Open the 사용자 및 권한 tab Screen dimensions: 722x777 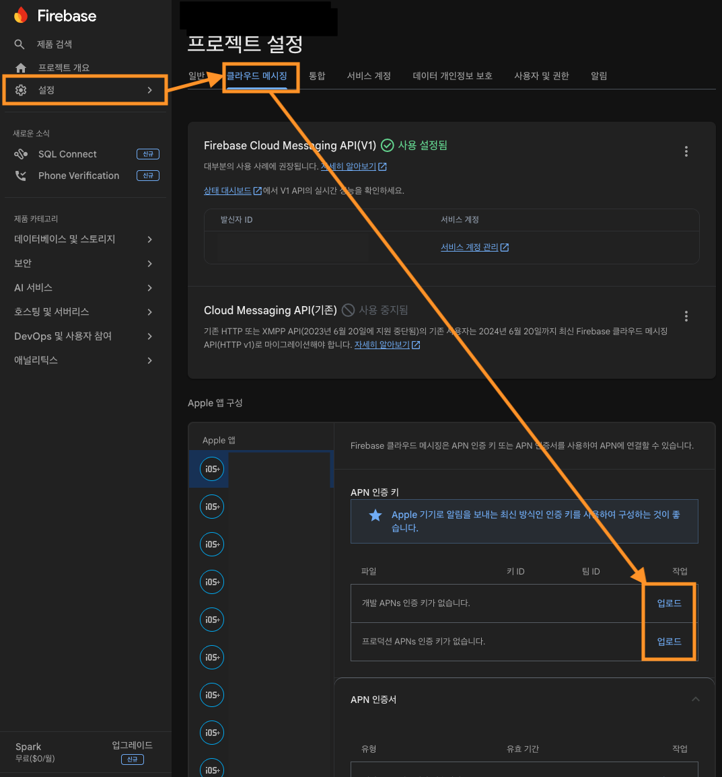point(542,76)
